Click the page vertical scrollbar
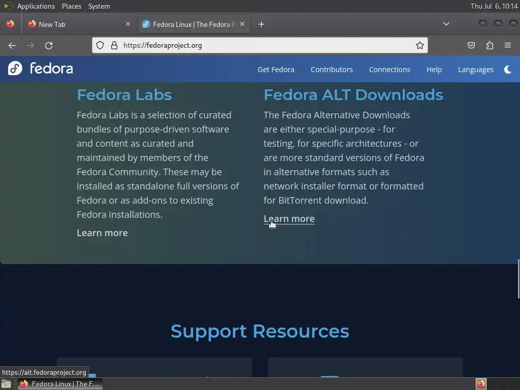Viewport: 520px width, 390px height. [518, 279]
